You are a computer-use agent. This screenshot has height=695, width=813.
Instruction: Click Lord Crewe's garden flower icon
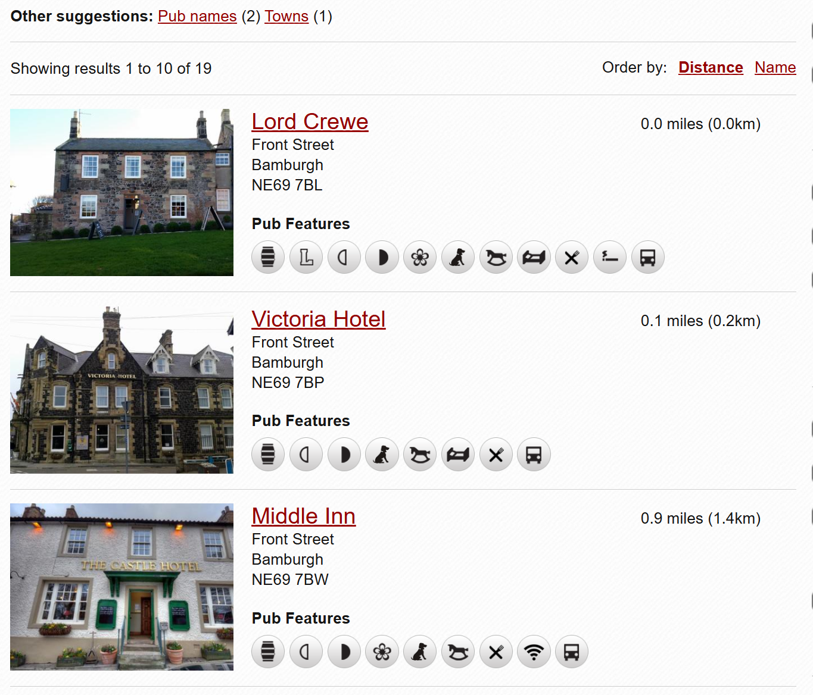[420, 258]
